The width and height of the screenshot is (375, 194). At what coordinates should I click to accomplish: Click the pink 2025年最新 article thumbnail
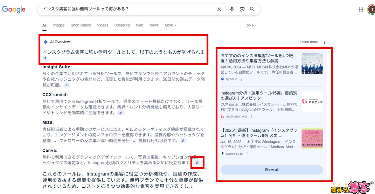click(x=312, y=139)
